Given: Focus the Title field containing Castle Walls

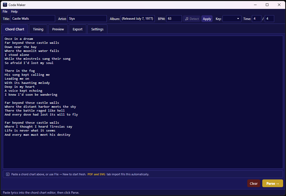Looking at the screenshot, I should tap(33, 19).
